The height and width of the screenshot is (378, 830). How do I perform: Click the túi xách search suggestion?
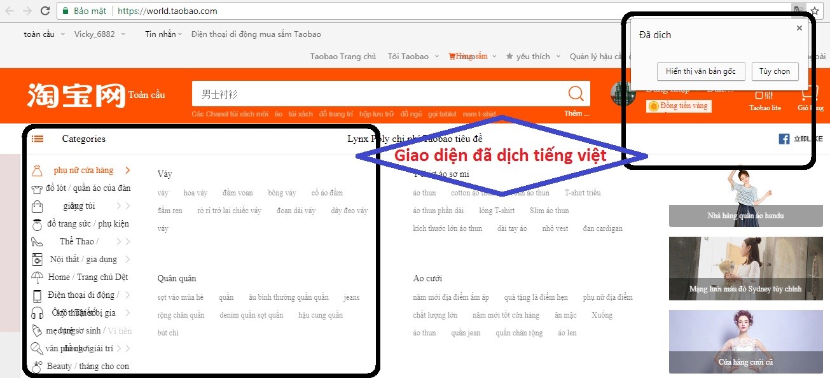(301, 114)
